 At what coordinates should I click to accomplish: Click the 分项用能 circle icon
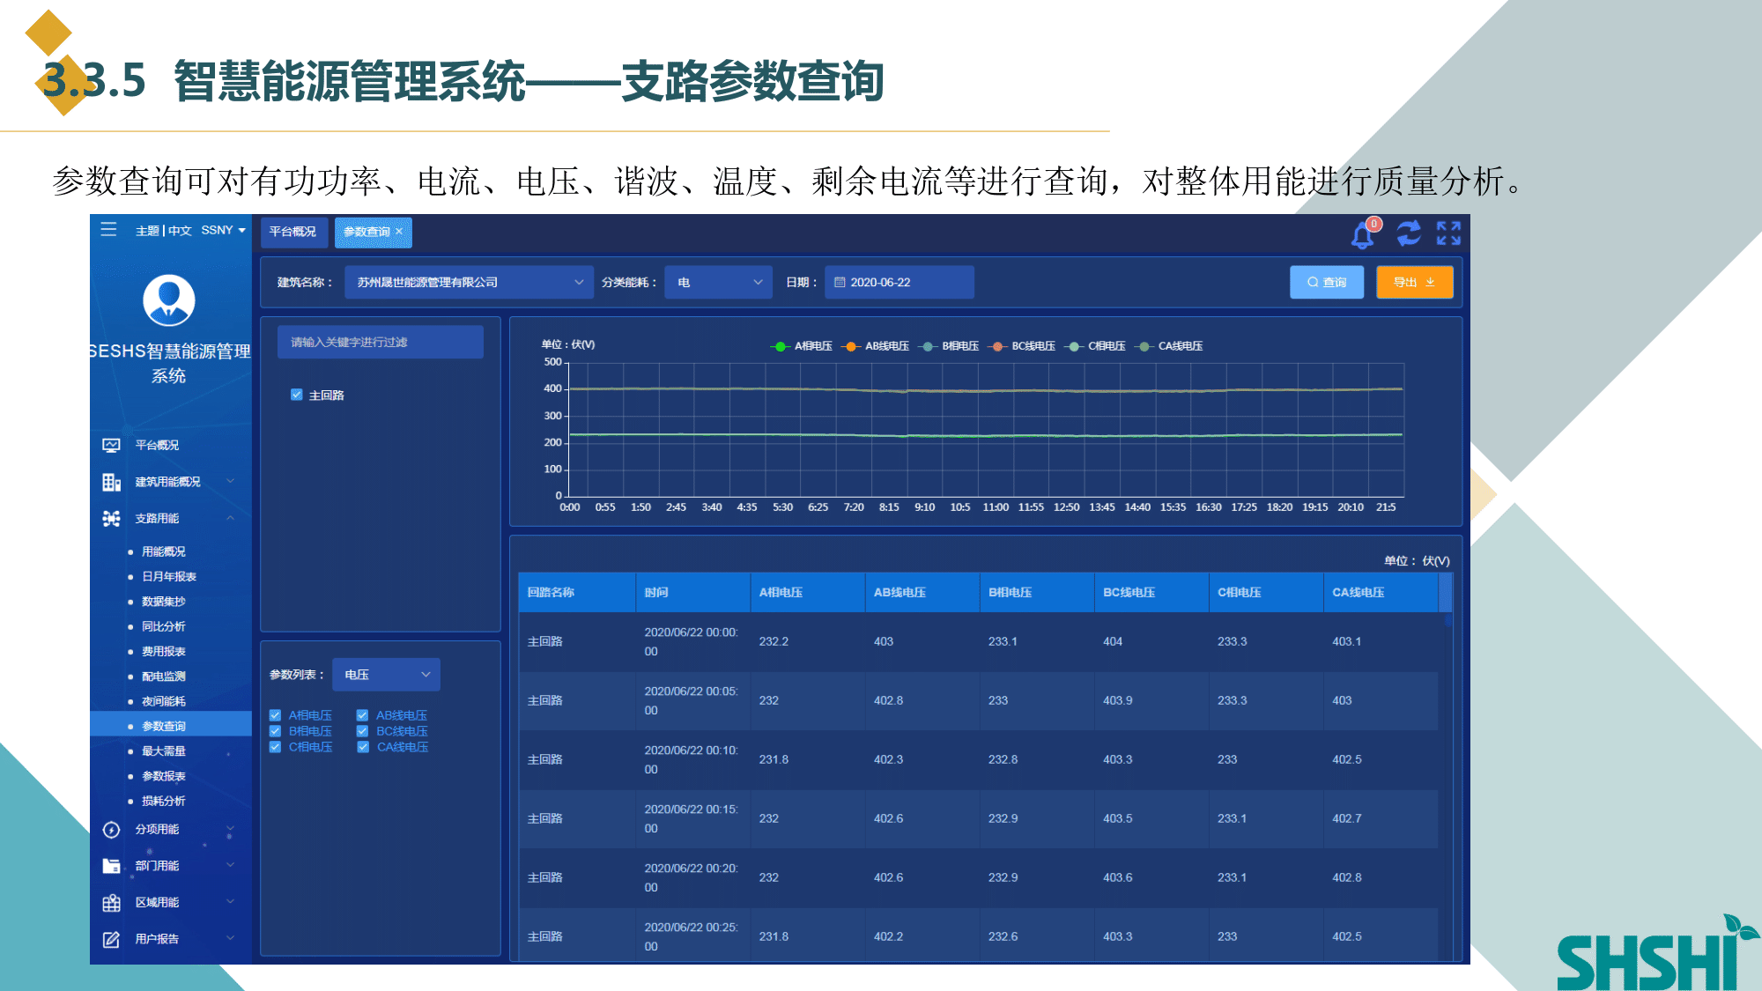tap(111, 830)
